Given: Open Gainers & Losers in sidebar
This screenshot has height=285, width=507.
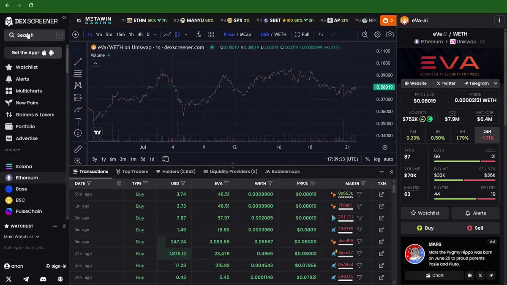Looking at the screenshot, I should pyautogui.click(x=35, y=114).
